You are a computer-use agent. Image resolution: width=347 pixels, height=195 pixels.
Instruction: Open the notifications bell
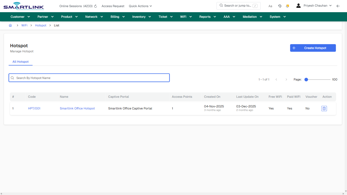(287, 6)
